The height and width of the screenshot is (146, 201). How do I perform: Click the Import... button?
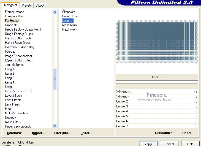click(38, 133)
